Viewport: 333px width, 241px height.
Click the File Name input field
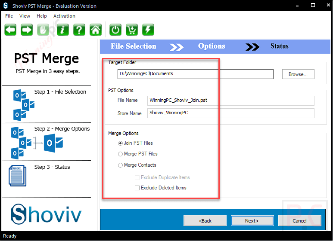[230, 101]
